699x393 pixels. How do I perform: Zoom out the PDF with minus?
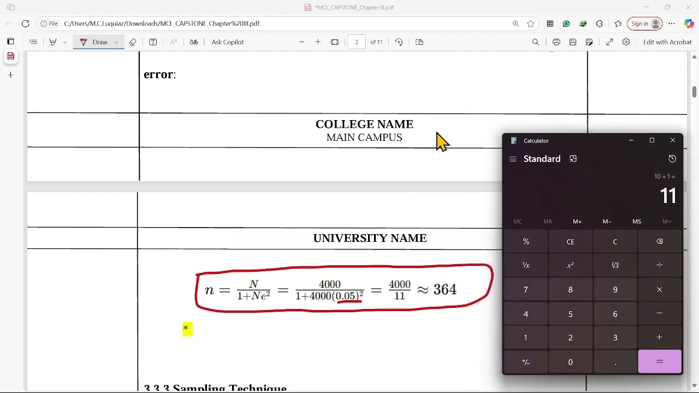click(x=301, y=42)
